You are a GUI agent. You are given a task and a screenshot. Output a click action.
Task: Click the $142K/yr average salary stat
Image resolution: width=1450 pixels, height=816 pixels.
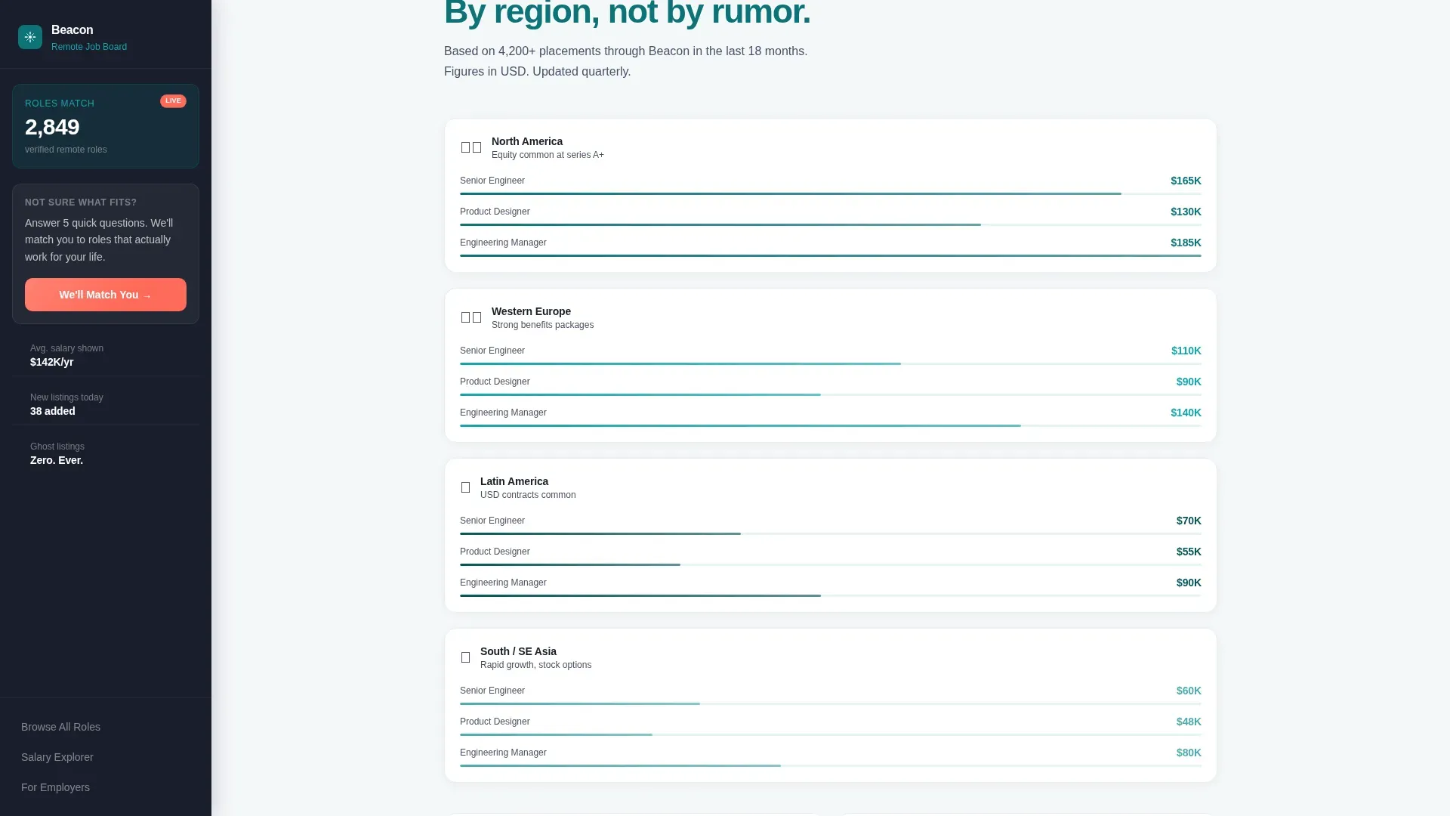[52, 362]
